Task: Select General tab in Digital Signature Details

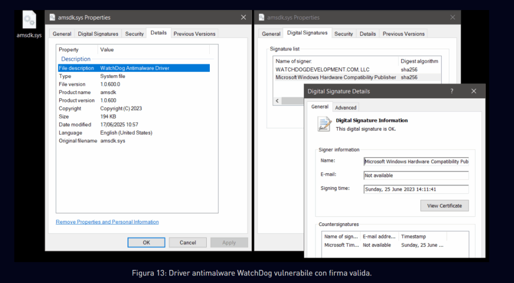Action: pyautogui.click(x=320, y=107)
